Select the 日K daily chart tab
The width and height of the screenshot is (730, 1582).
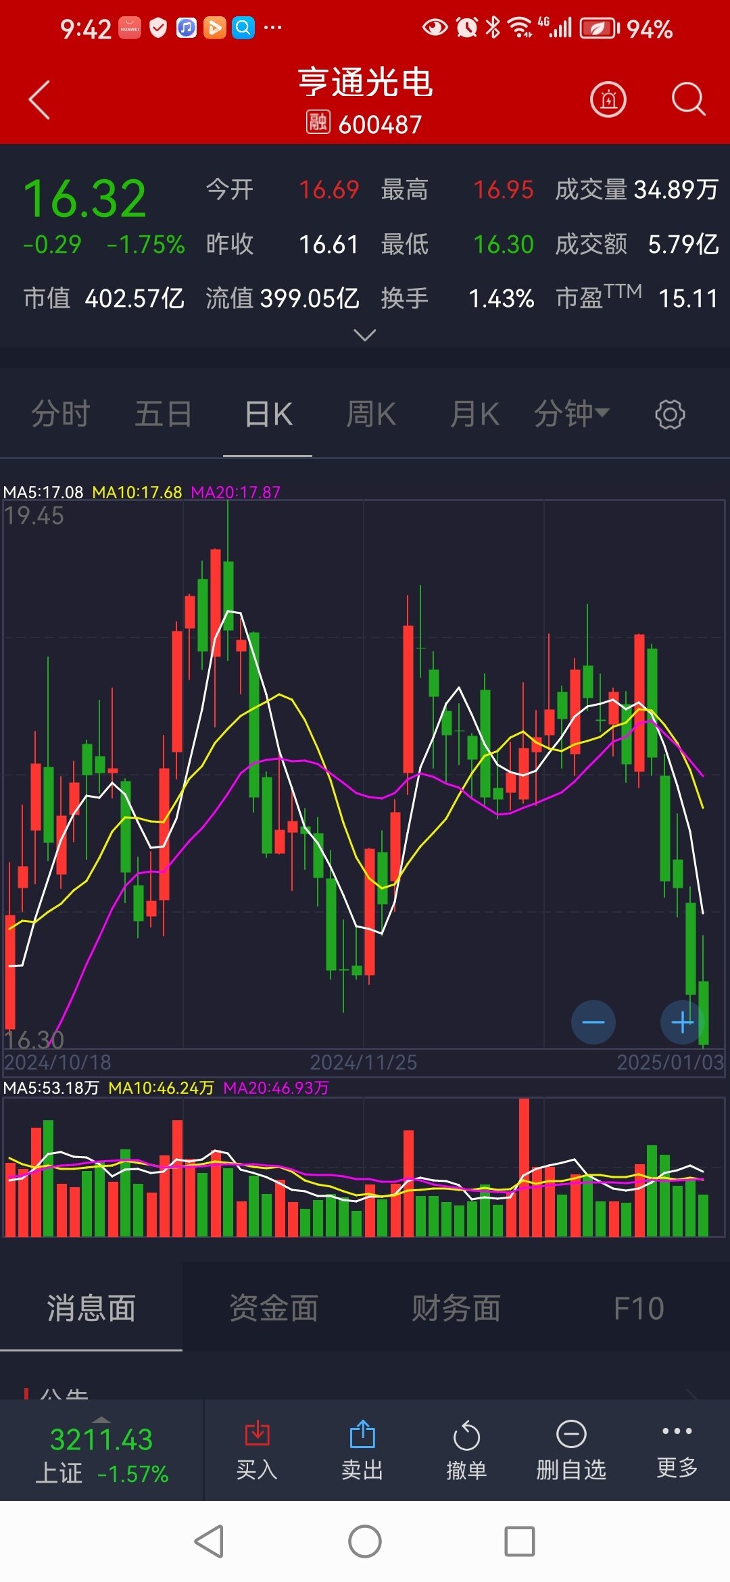tap(268, 414)
